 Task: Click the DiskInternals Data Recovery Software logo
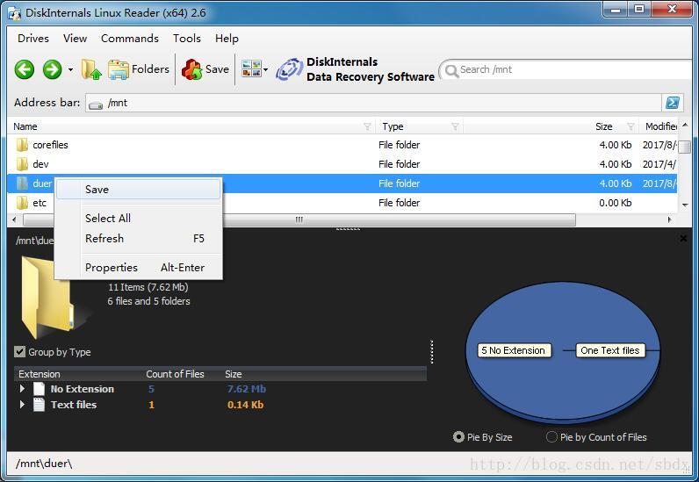(x=355, y=69)
